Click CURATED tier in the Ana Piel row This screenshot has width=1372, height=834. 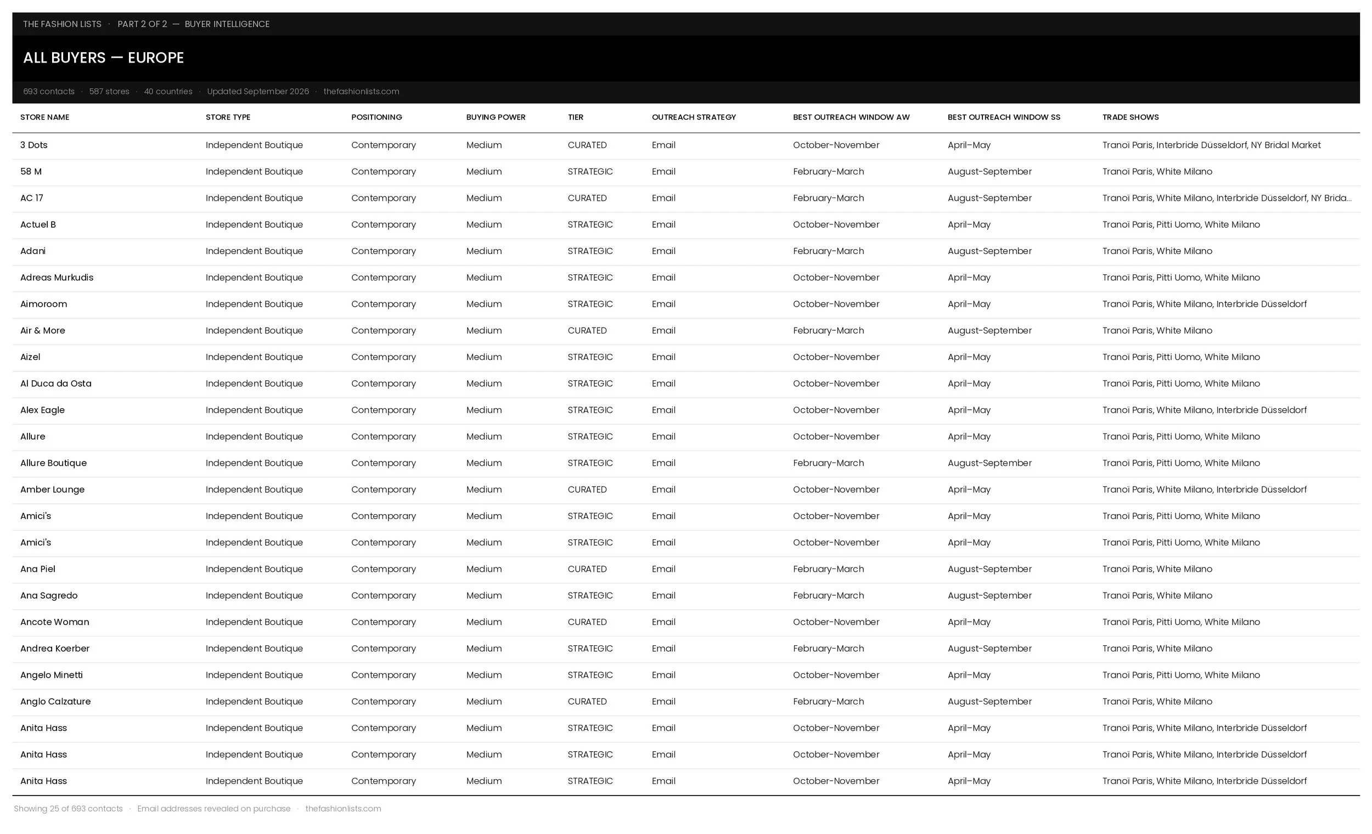tap(587, 569)
